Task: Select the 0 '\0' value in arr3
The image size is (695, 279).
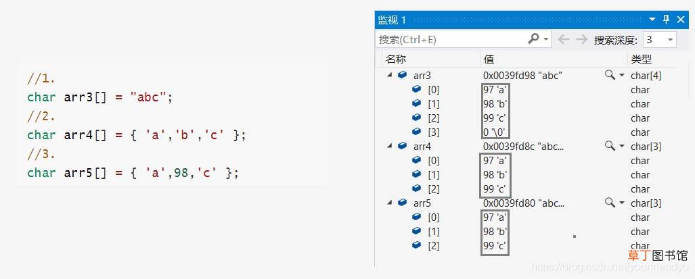Action: (x=495, y=132)
